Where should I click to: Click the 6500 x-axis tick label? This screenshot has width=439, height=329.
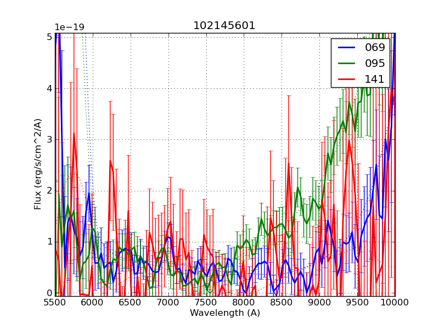pyautogui.click(x=131, y=302)
